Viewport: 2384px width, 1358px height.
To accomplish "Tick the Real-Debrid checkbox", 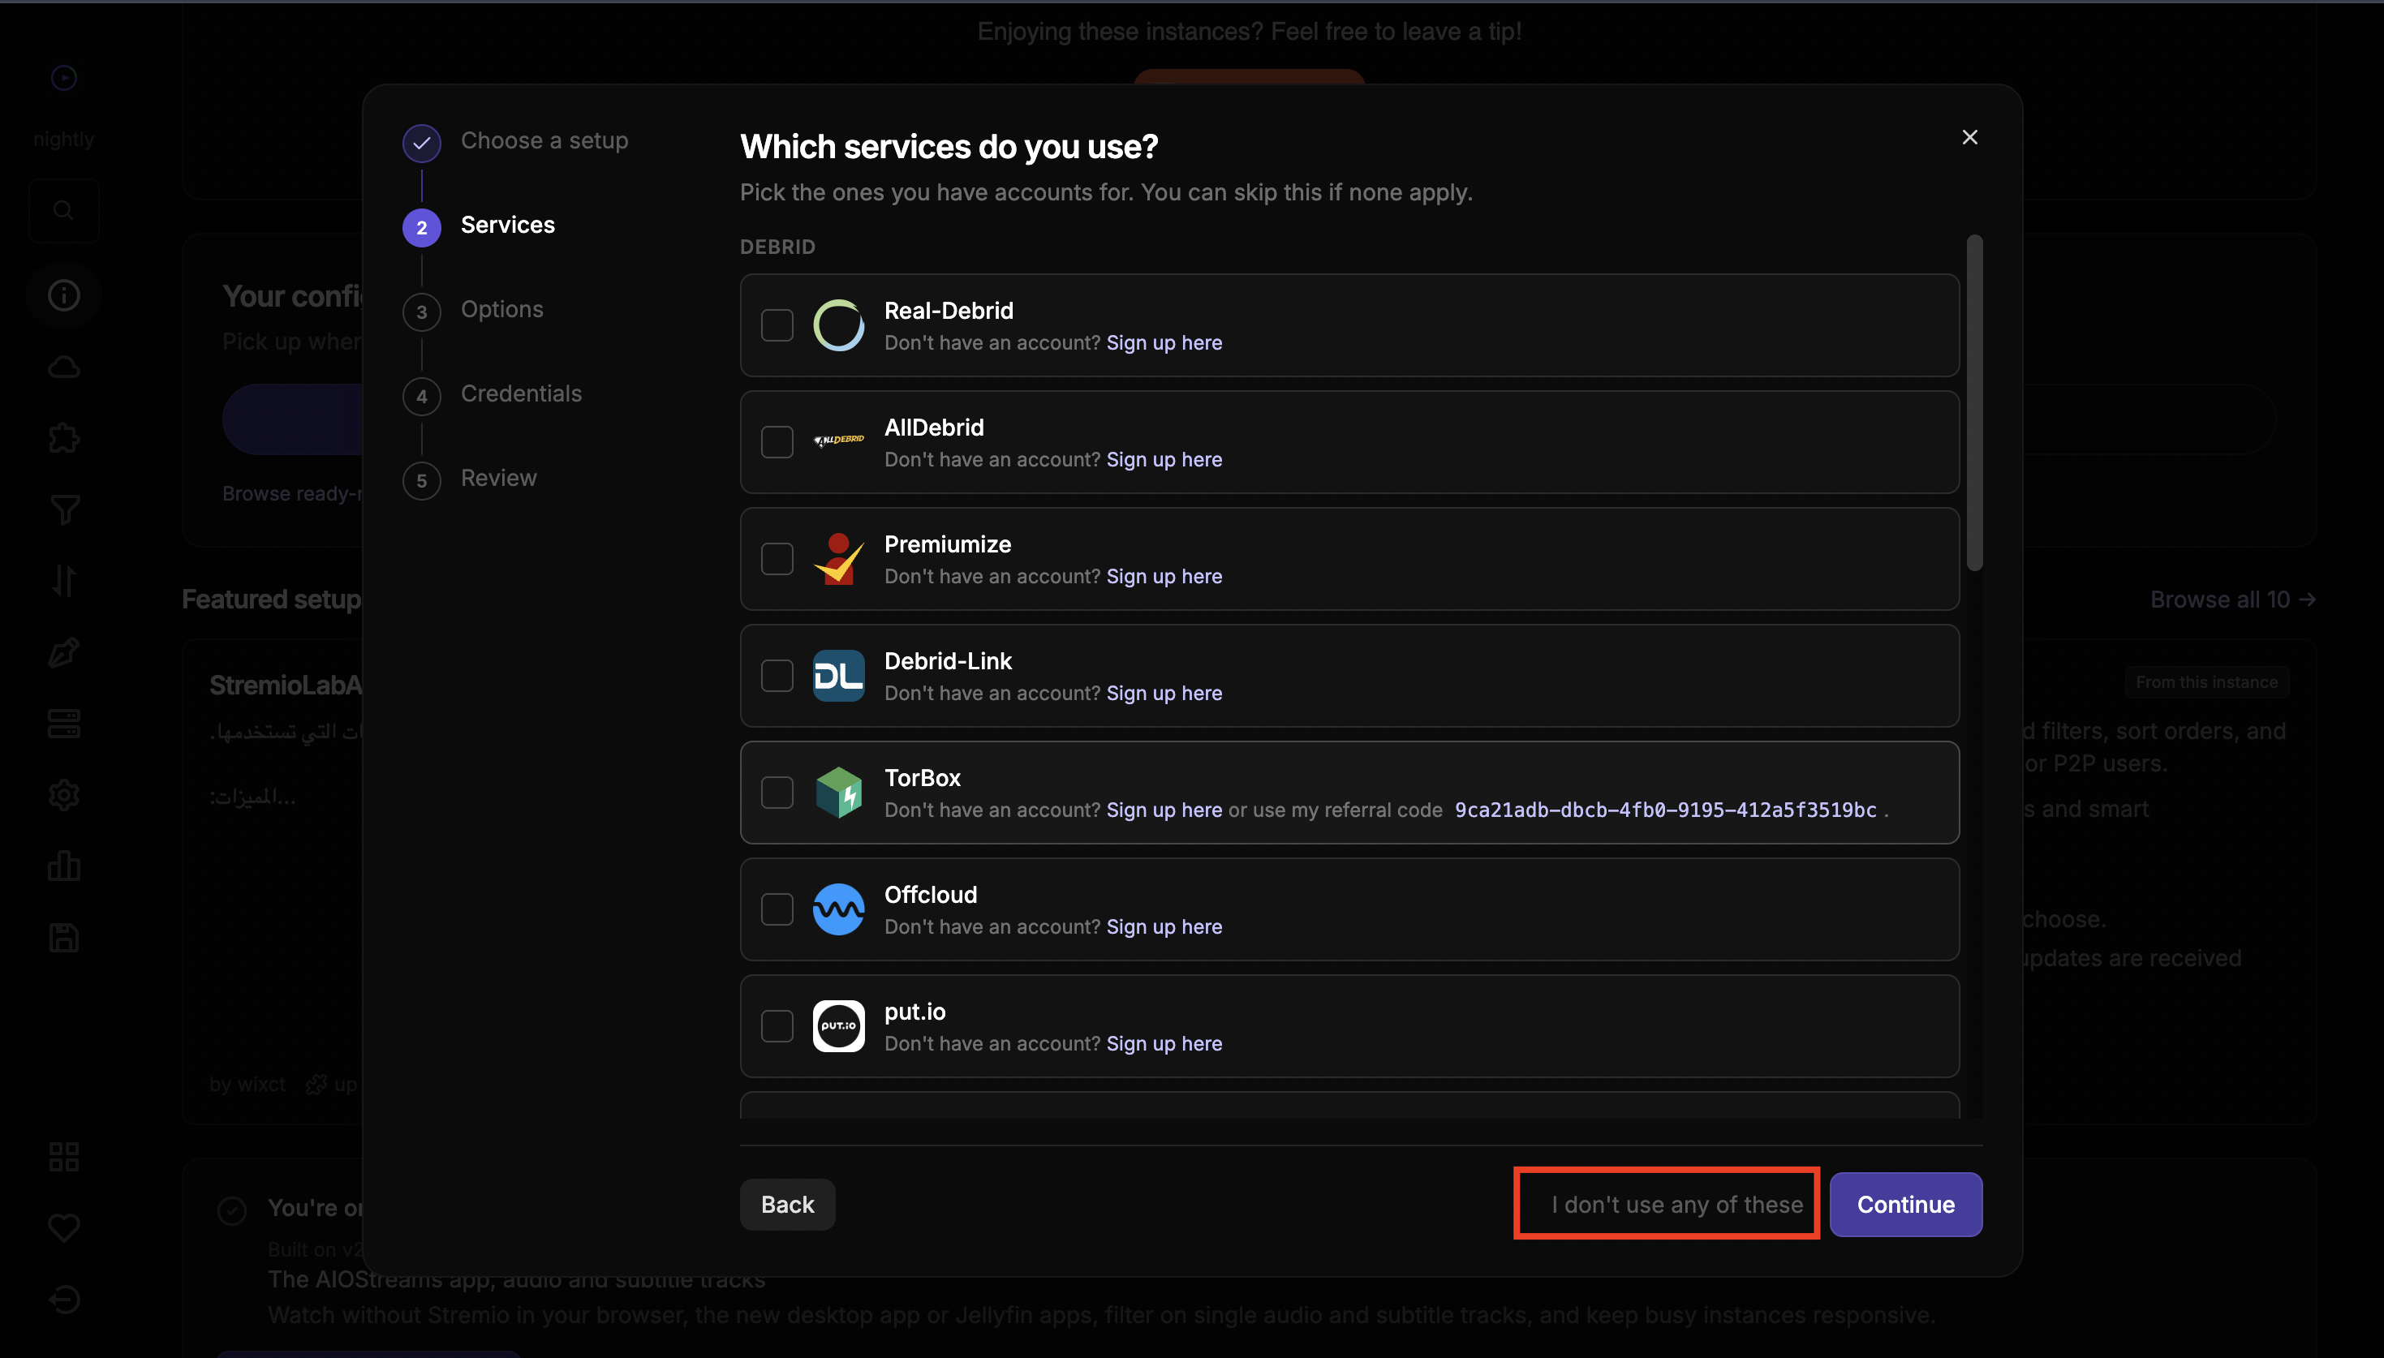I will 777,325.
